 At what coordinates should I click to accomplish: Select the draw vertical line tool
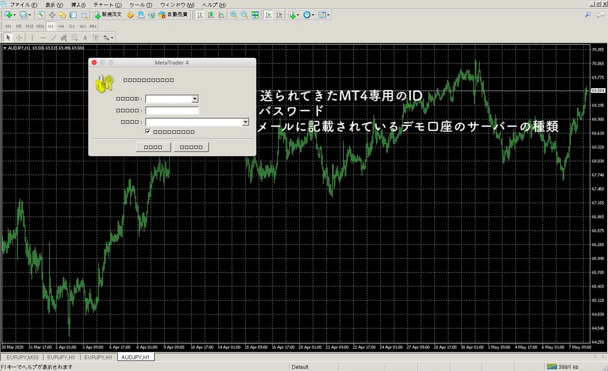click(32, 38)
